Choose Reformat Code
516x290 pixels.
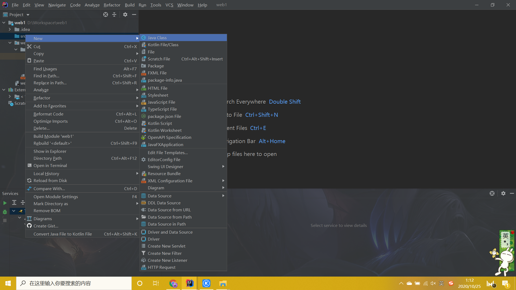point(83,114)
